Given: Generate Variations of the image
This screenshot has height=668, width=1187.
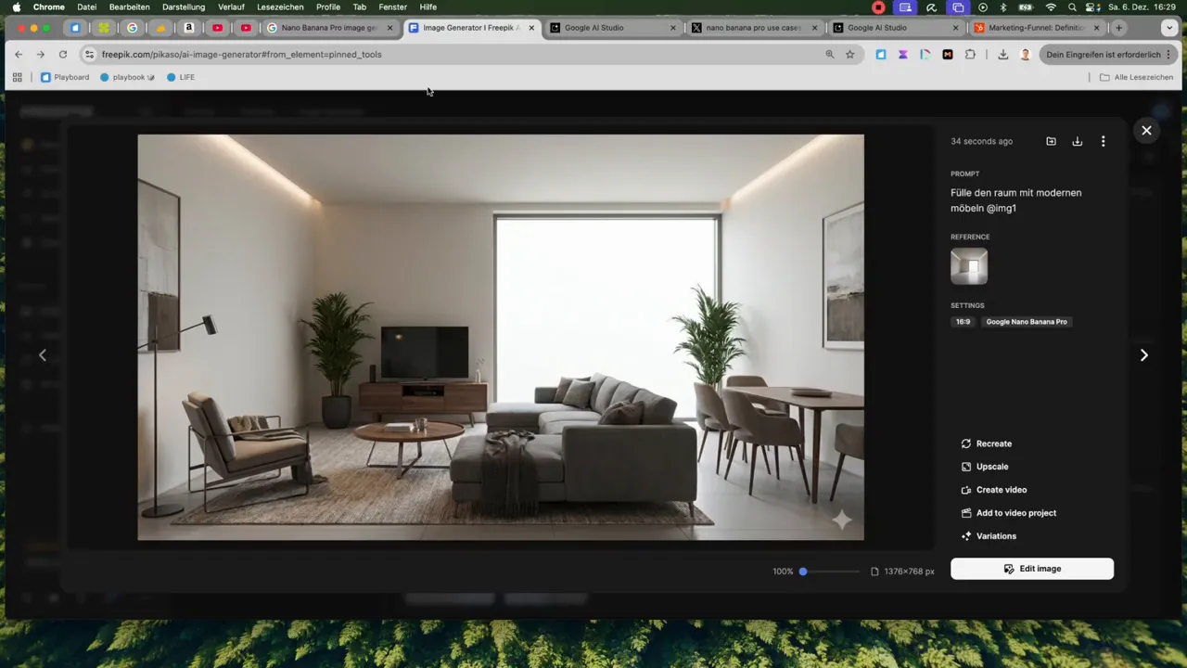Looking at the screenshot, I should coord(996,535).
